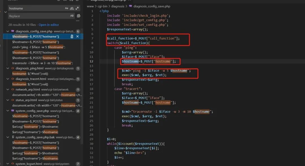Click PHP icon in editor breadcrumb
This screenshot has height=166, width=305.
[x=130, y=6]
